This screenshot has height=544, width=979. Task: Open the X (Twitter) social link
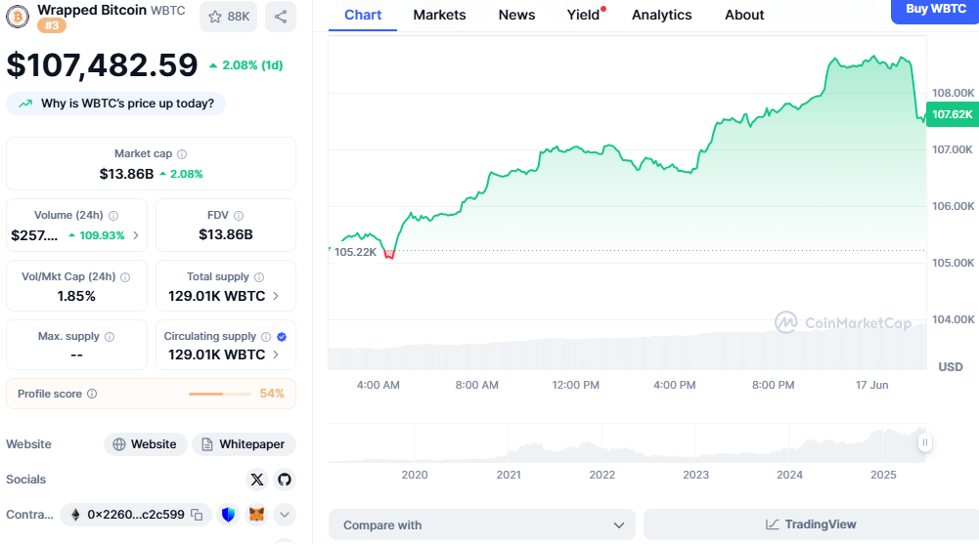pyautogui.click(x=257, y=480)
